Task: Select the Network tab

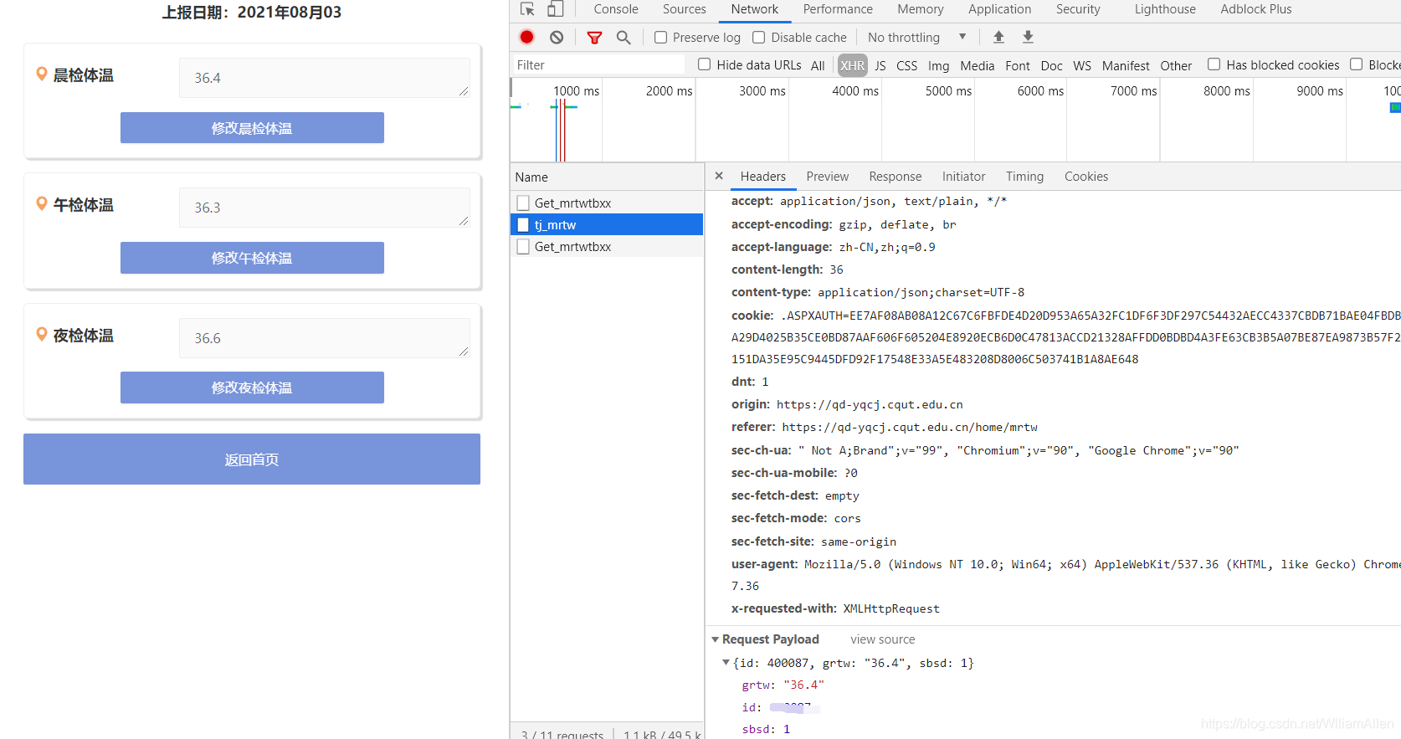Action: click(x=755, y=9)
